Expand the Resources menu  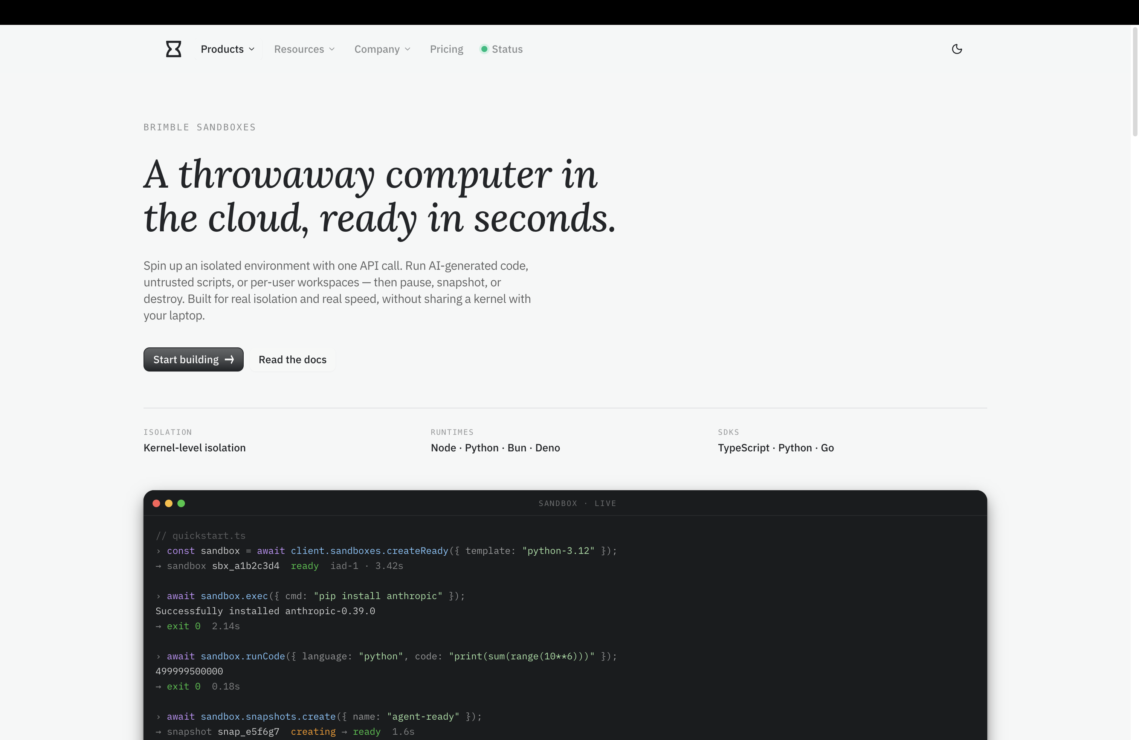pos(304,49)
